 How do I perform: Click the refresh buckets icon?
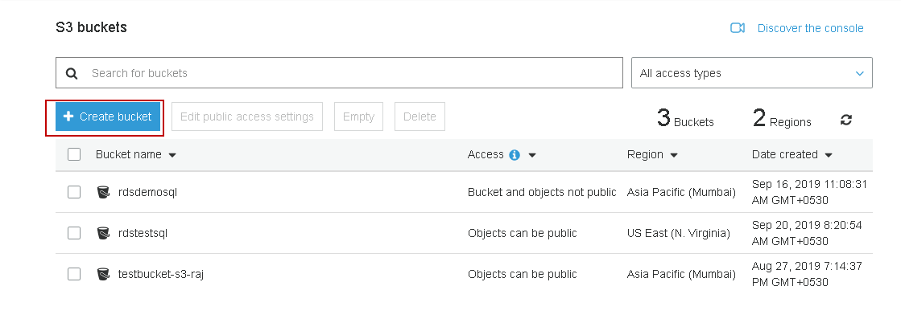pyautogui.click(x=846, y=120)
